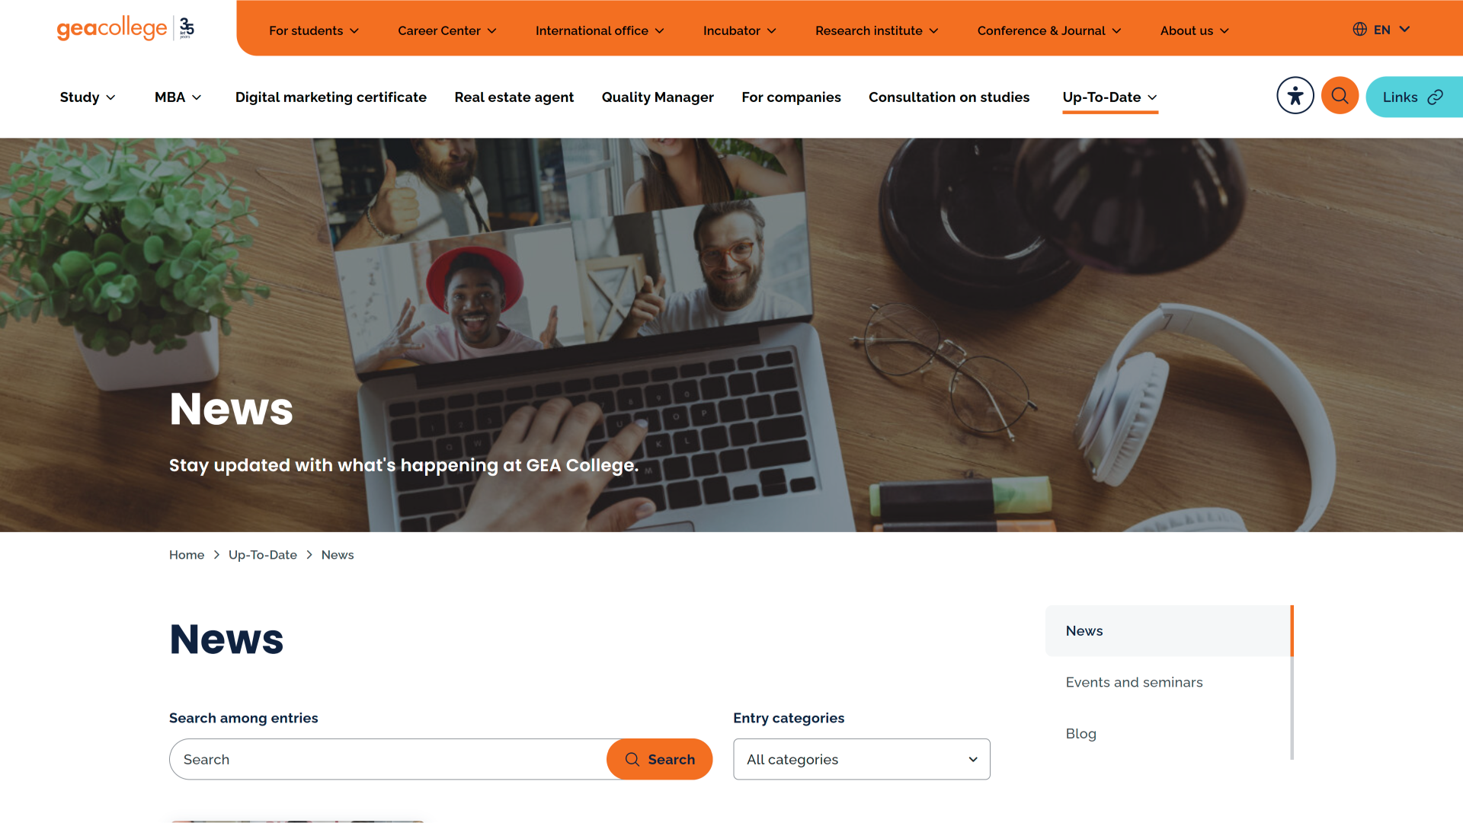The image size is (1463, 823).
Task: Expand the Career Center dropdown
Action: click(447, 31)
